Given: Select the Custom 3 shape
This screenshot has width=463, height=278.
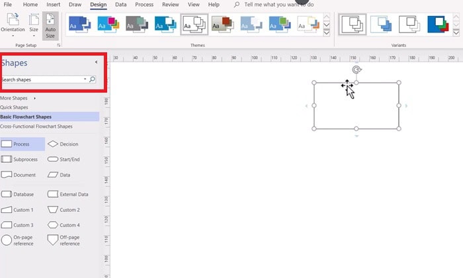Looking at the screenshot, I should pos(17,225).
